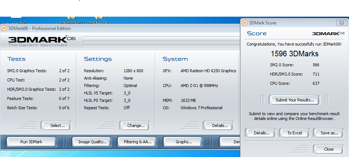Click SM2.0 Graphics Tests label

click(x=27, y=71)
